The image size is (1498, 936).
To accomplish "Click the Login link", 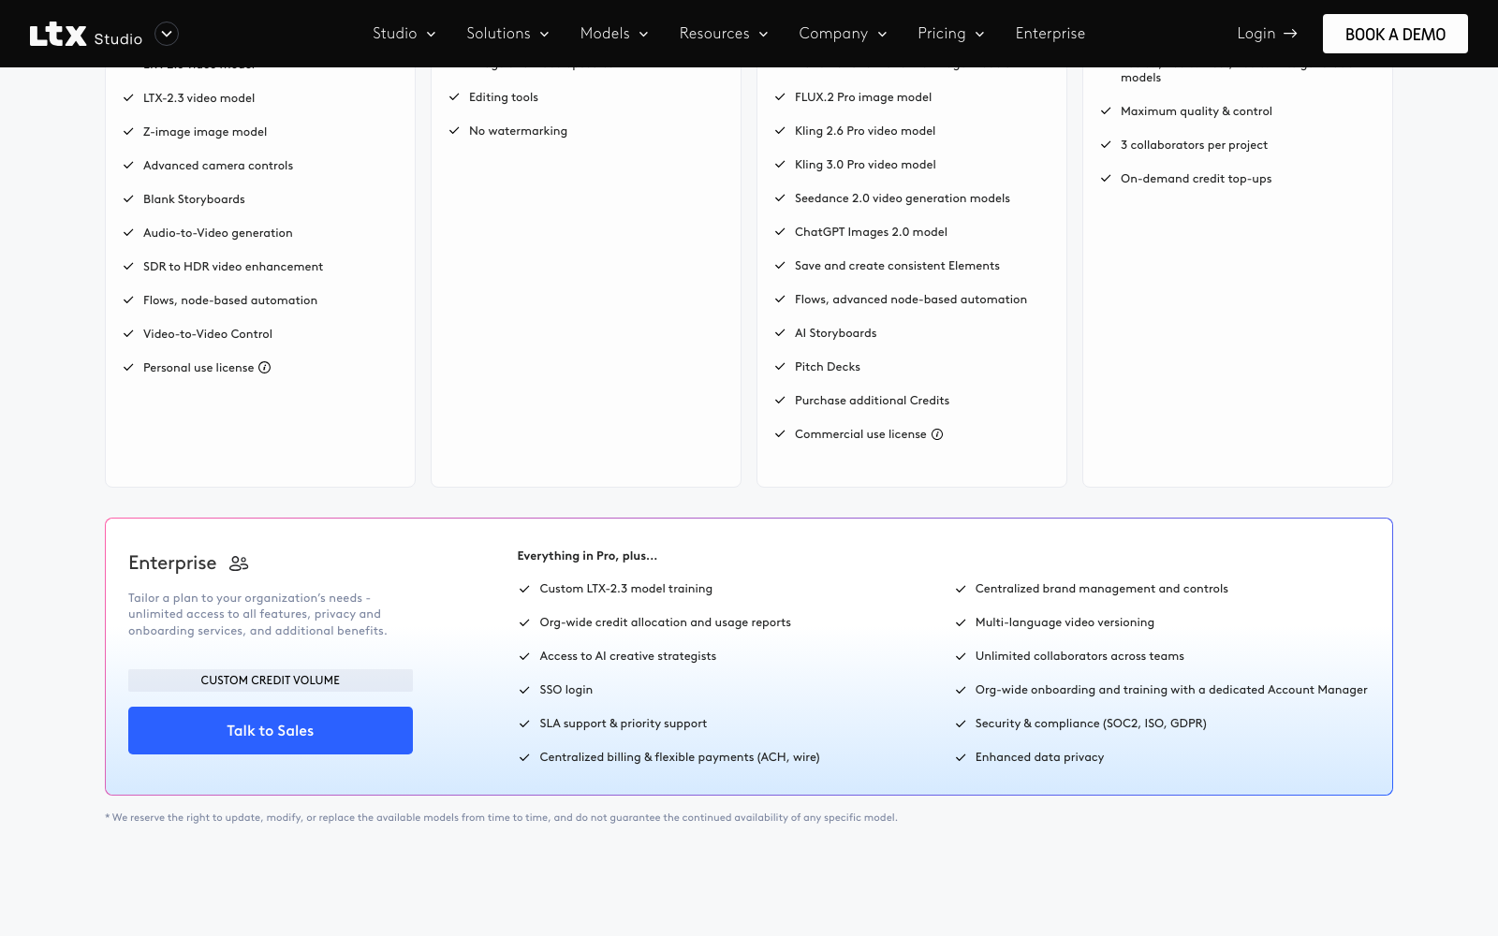I will (x=1267, y=34).
